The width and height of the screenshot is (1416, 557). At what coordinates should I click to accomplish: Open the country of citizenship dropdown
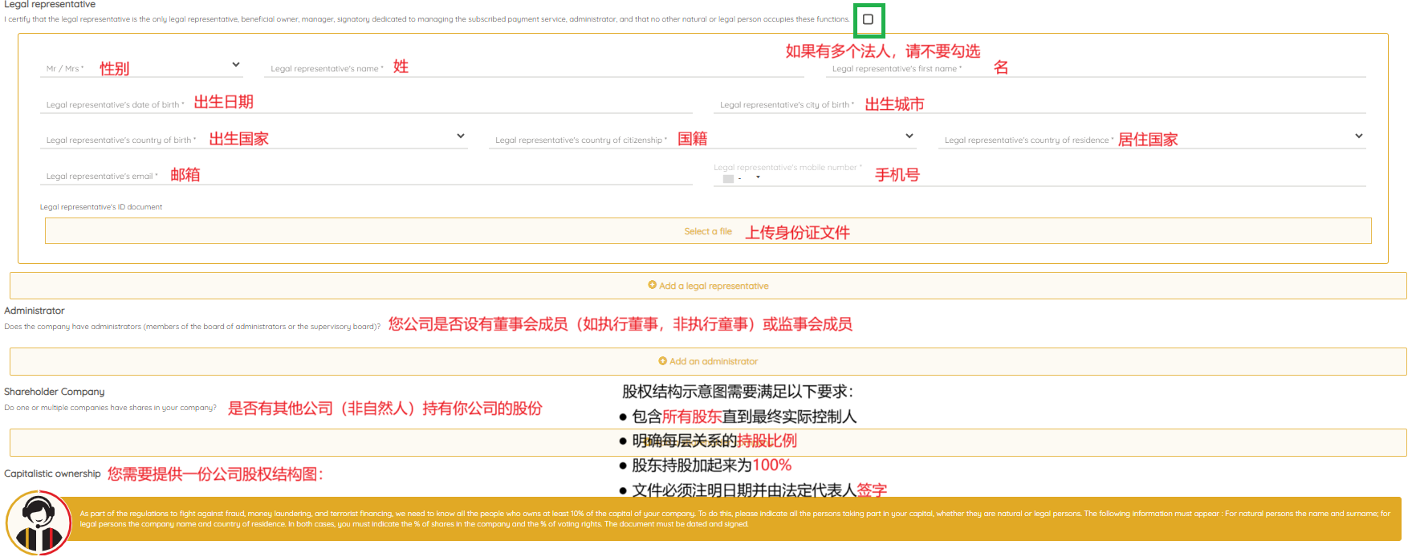coord(909,136)
